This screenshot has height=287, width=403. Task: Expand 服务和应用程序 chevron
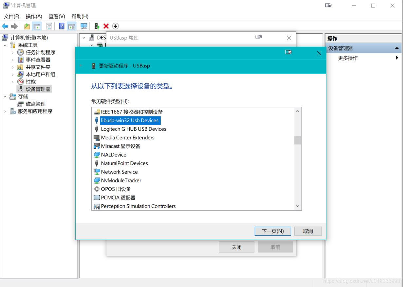5,111
